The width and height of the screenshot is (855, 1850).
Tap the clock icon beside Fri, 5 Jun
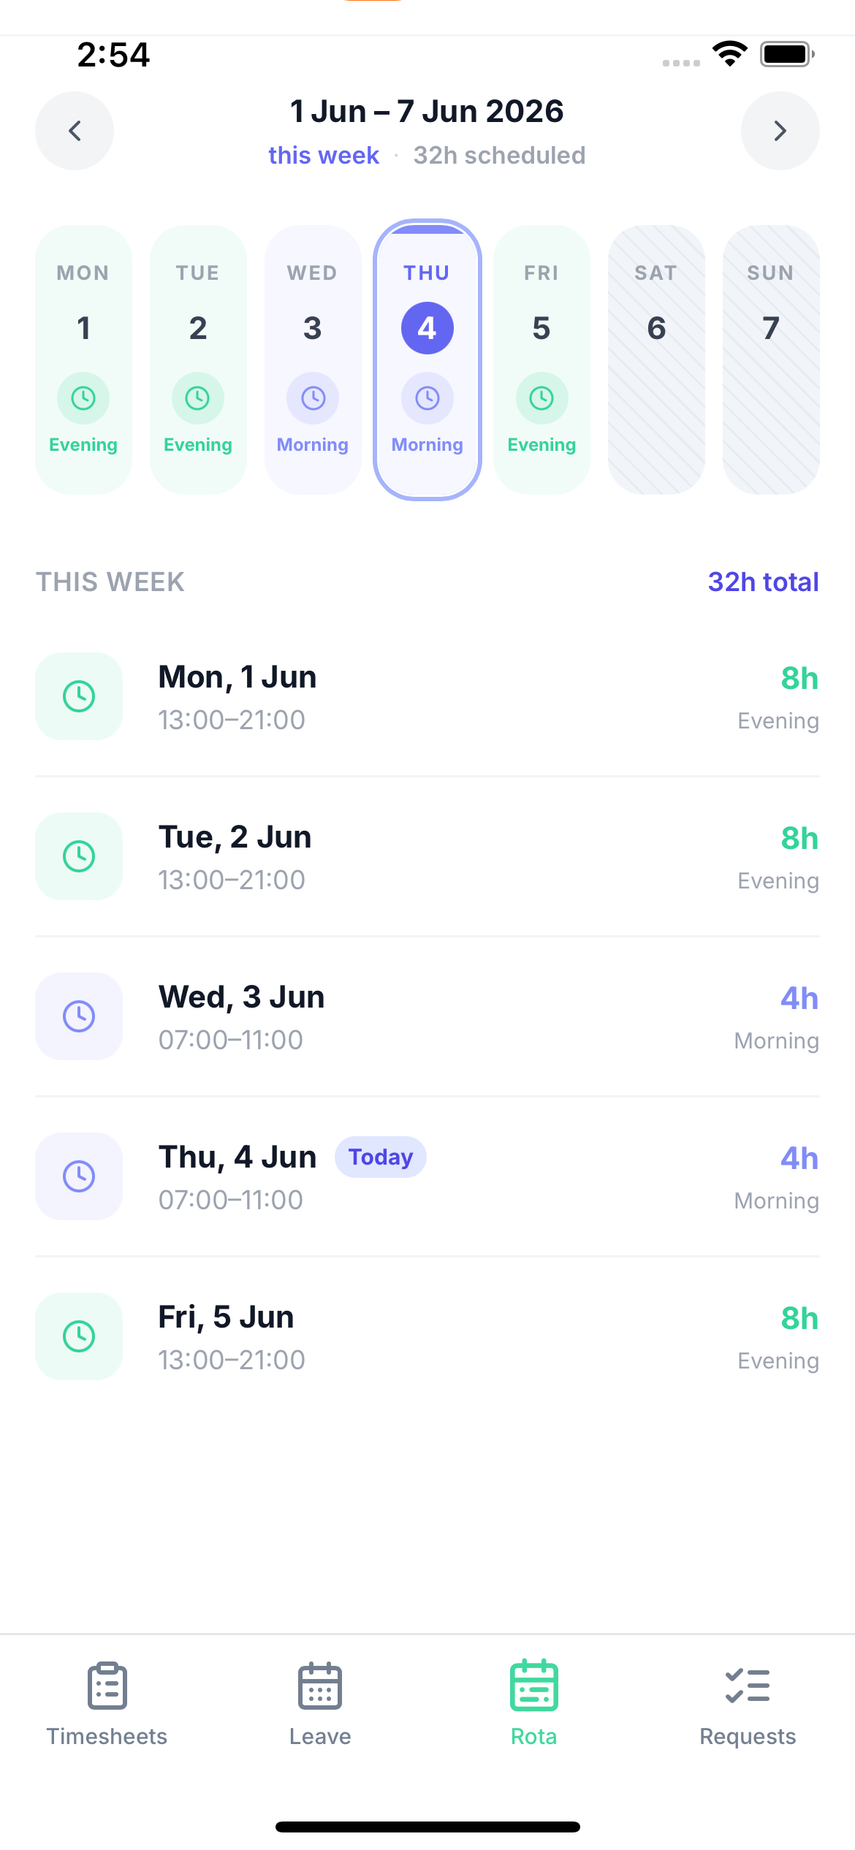tap(79, 1336)
